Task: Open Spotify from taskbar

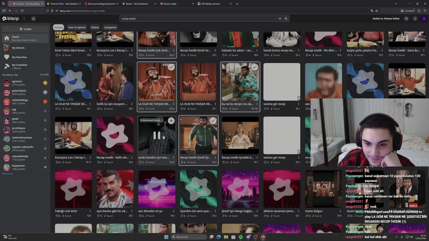Action: click(x=241, y=237)
